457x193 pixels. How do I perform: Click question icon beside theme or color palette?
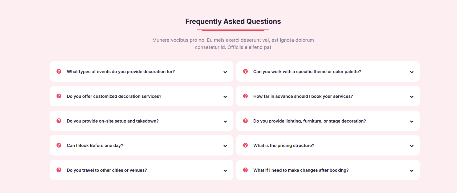click(x=245, y=71)
